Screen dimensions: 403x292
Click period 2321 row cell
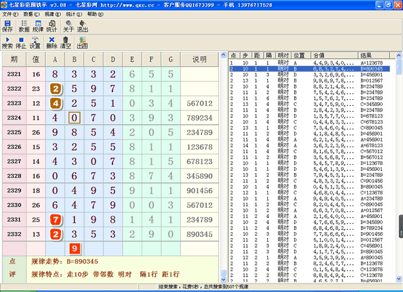(14, 74)
